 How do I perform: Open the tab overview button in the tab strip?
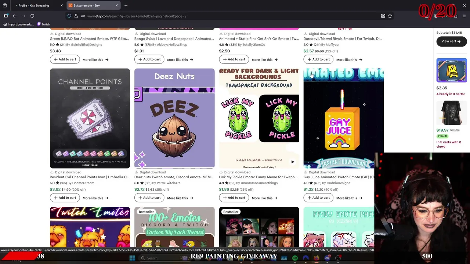coord(5,5)
